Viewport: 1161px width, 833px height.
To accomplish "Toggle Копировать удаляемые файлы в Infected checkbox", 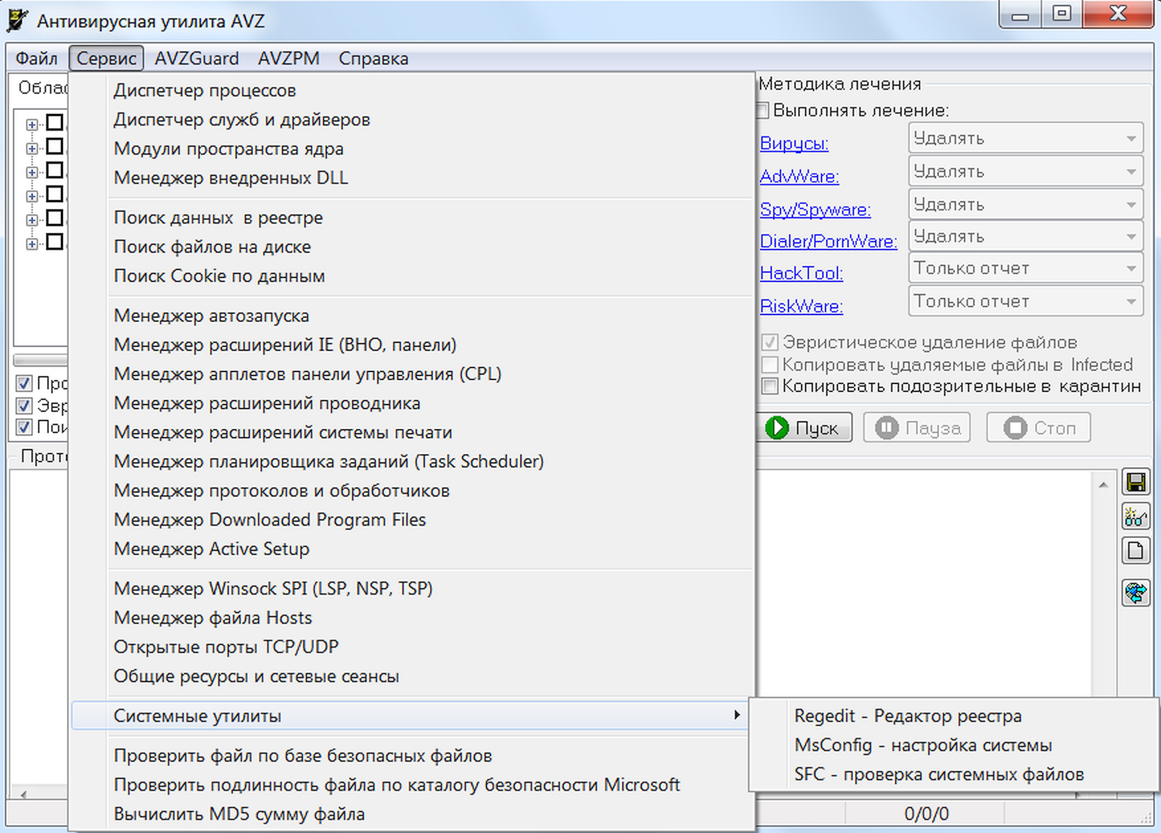I will pyautogui.click(x=769, y=365).
